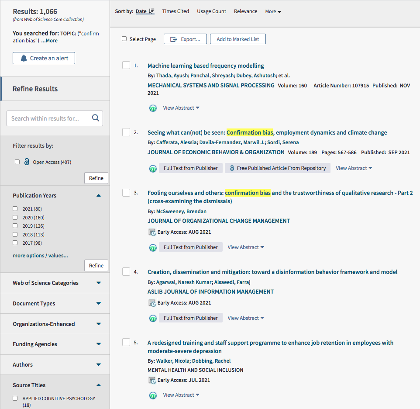Click the Search within results field

48,118
